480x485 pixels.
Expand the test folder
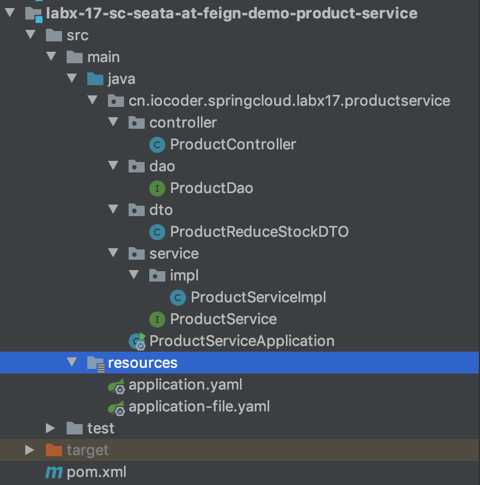pos(51,428)
